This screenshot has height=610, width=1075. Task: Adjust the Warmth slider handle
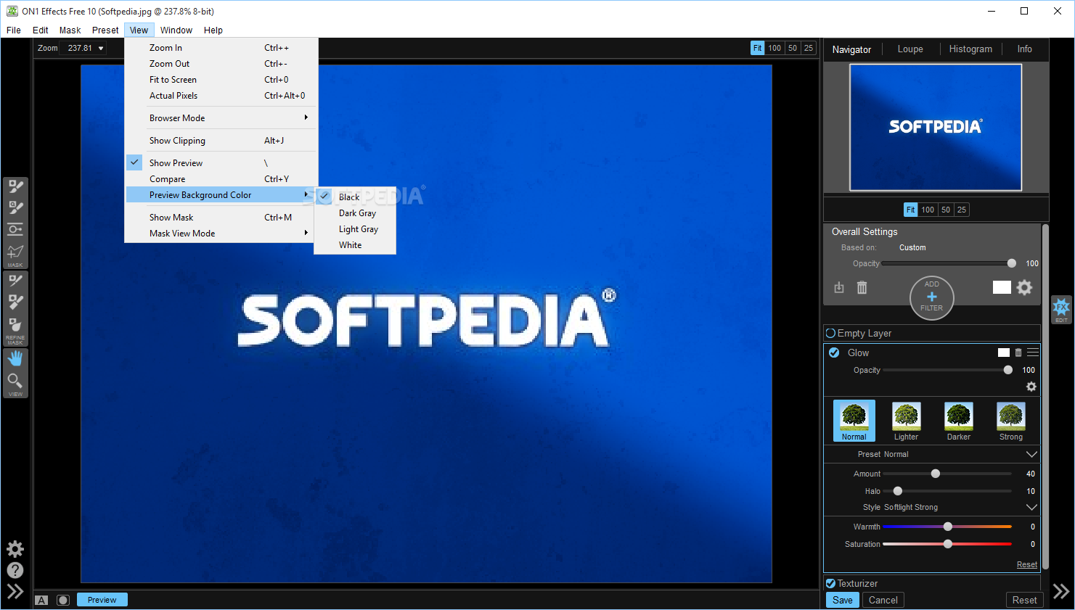[948, 527]
